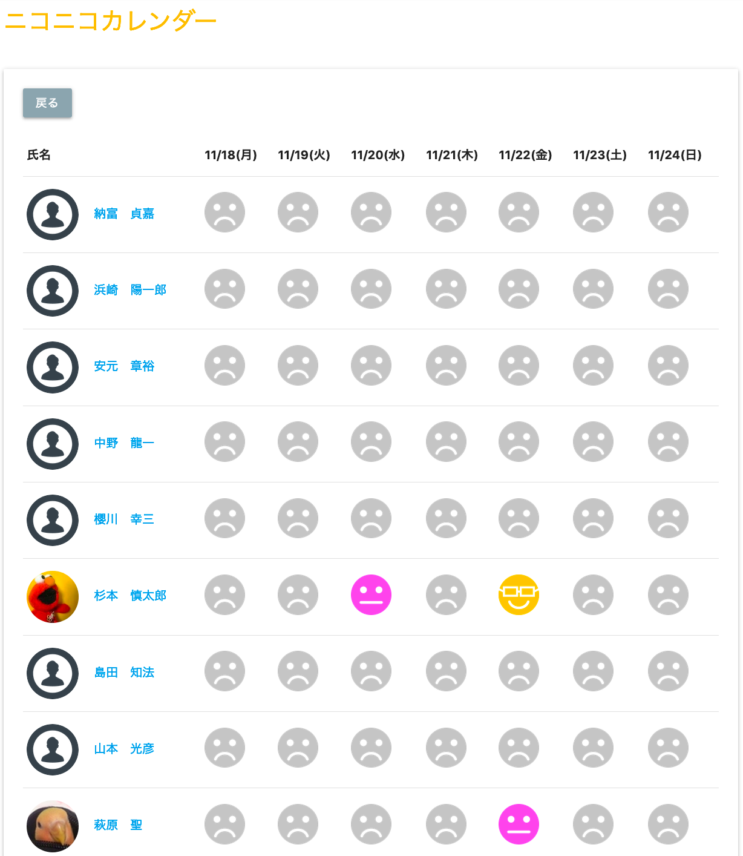Click 杉本 慎太郎's Elmo avatar photo
This screenshot has height=856, width=743.
click(x=53, y=596)
